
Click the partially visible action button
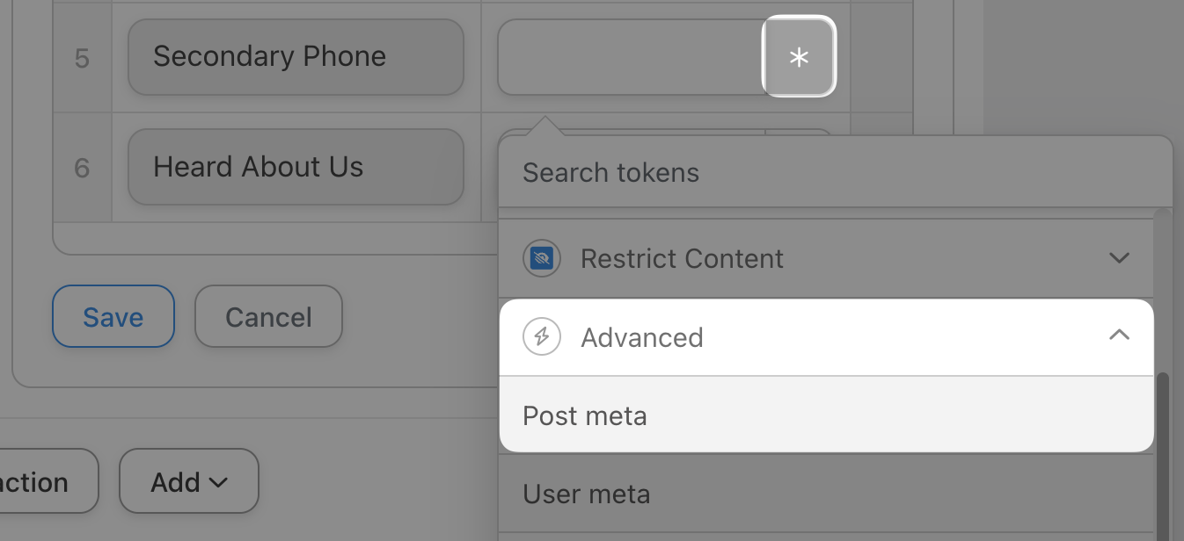[x=44, y=481]
